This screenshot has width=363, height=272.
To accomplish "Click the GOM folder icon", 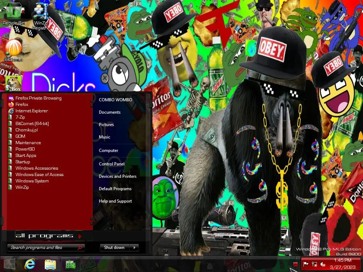I will click(10, 136).
